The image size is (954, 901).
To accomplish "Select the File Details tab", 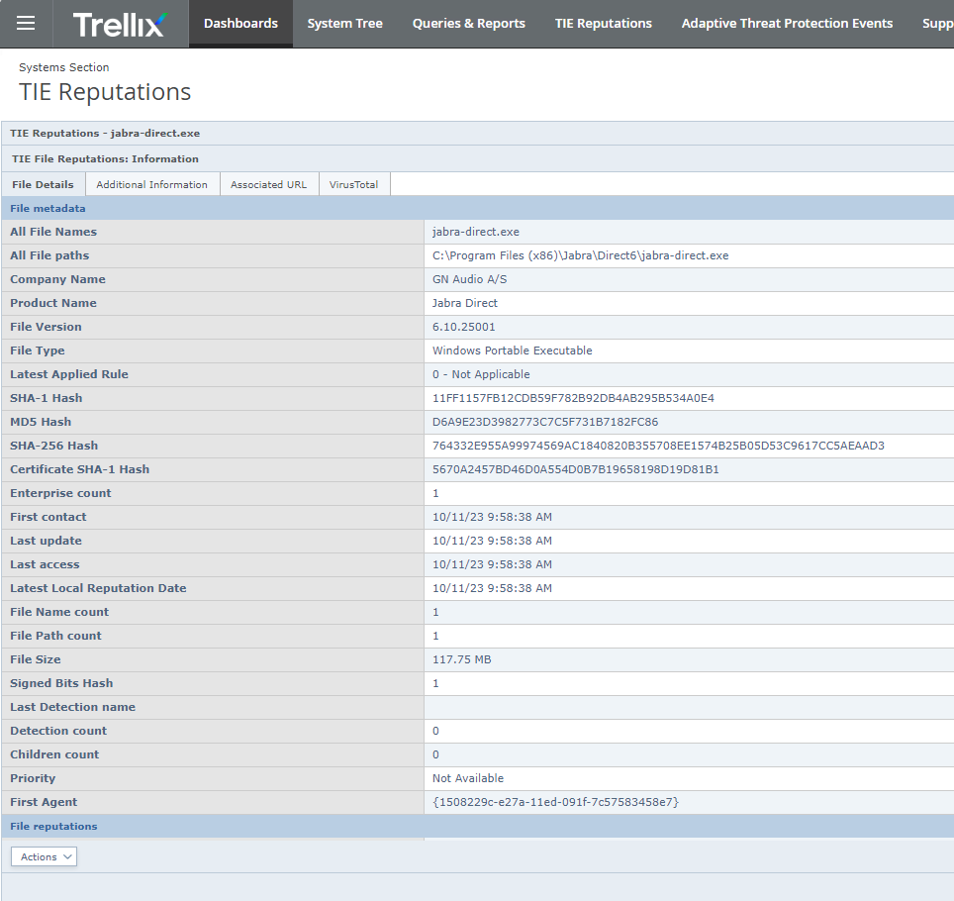I will 43,184.
